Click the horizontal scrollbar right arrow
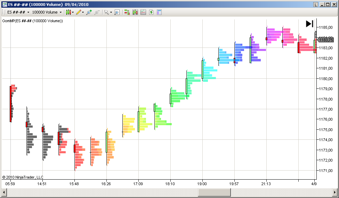This screenshot has width=339, height=198. click(335, 192)
